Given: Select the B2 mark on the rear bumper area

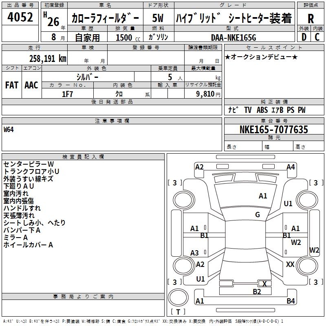Looking at the screenshot, I should [x=257, y=292].
